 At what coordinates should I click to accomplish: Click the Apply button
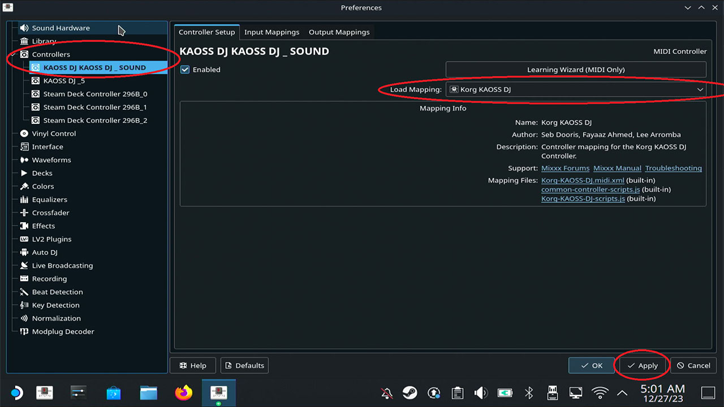(x=642, y=366)
